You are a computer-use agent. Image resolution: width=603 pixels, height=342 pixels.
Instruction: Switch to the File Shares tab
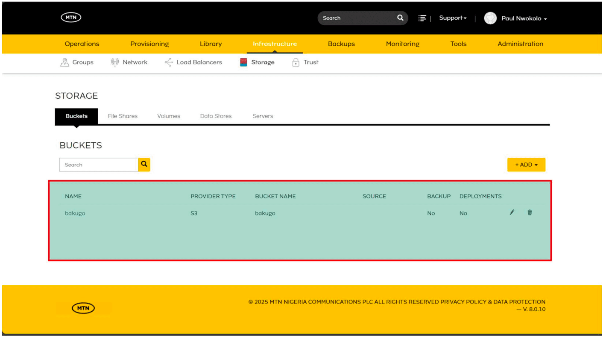pos(123,116)
